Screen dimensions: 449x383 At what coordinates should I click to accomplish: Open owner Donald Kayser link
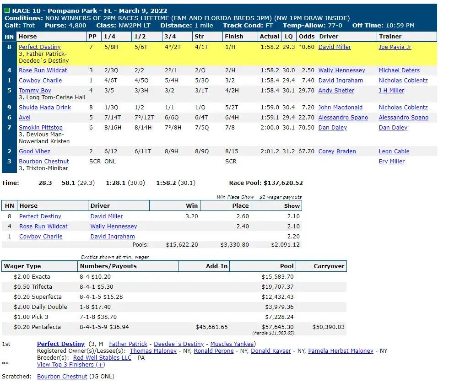pyautogui.click(x=271, y=351)
